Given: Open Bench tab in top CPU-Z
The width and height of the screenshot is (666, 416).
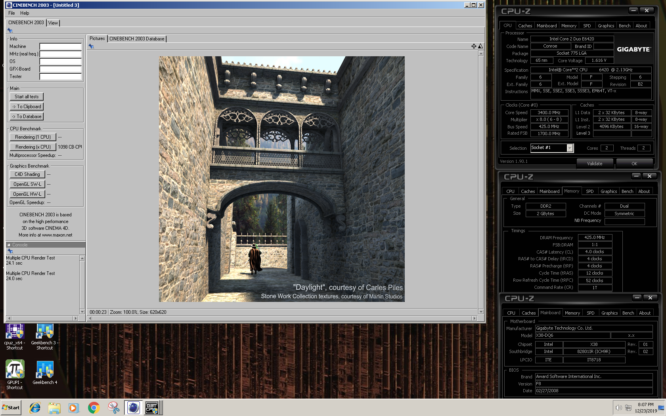Looking at the screenshot, I should coord(624,26).
